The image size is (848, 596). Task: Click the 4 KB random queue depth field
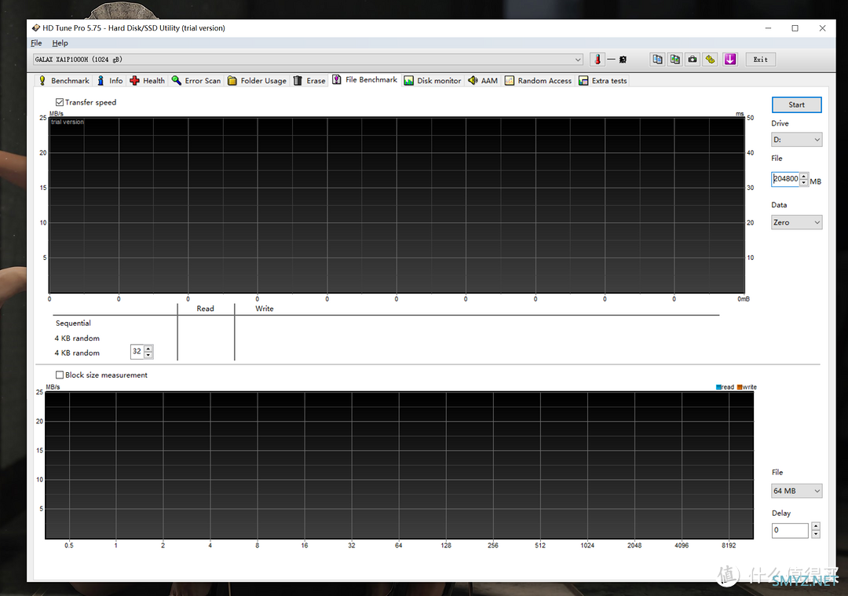(x=137, y=352)
